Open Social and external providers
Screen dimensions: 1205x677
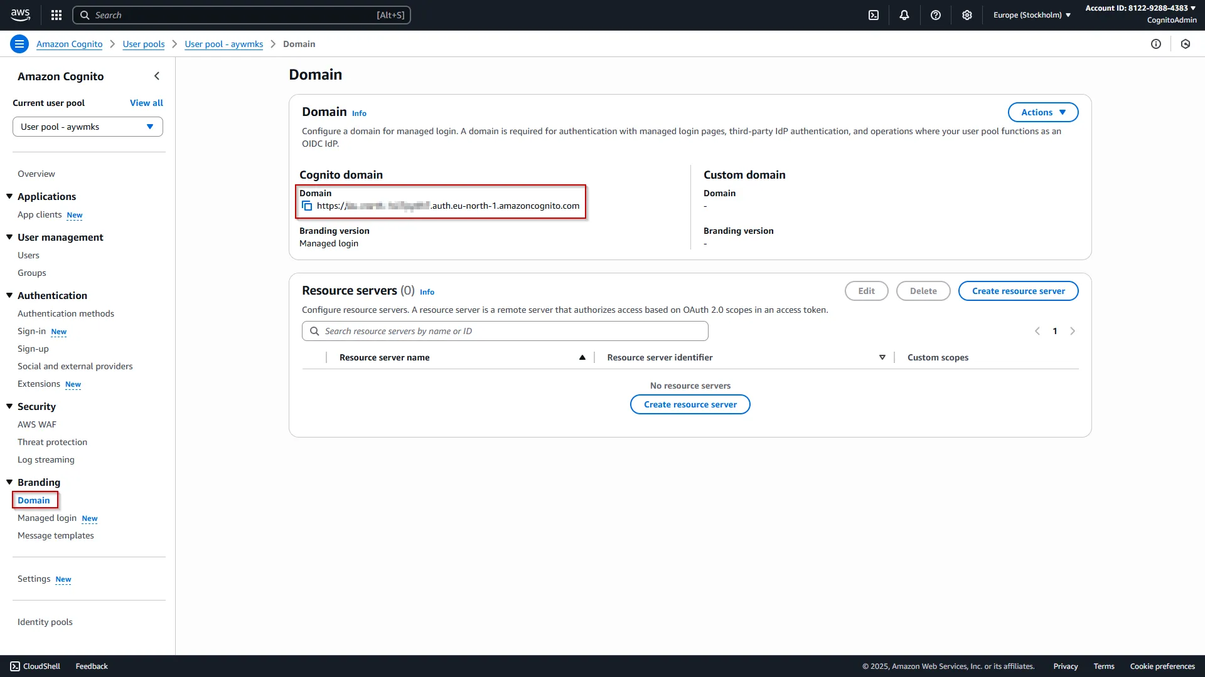click(x=75, y=366)
